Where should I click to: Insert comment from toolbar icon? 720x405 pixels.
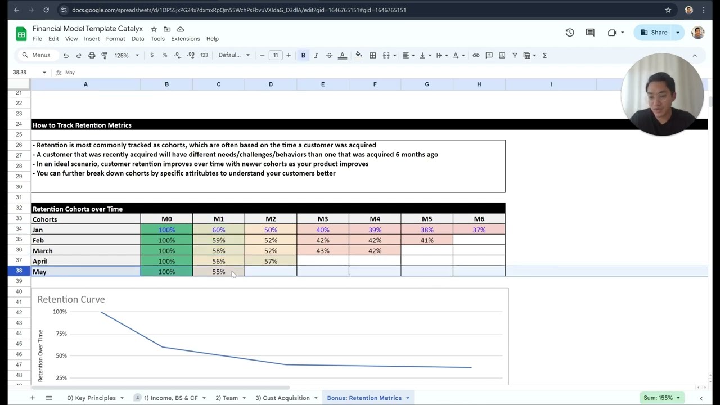tap(489, 55)
